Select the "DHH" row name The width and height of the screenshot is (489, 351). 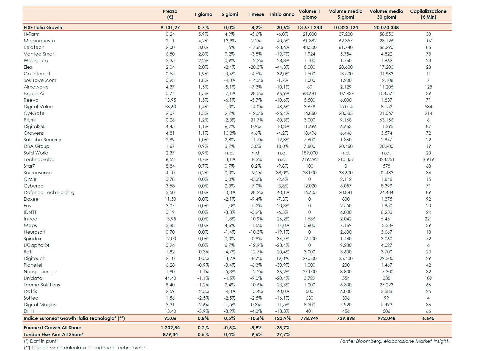click(x=29, y=311)
